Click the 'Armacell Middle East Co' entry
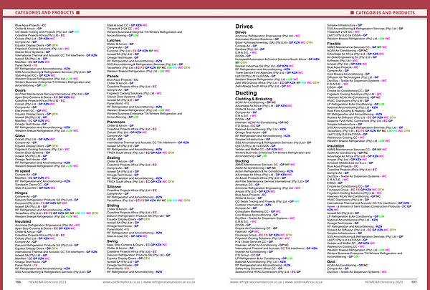 click(x=350, y=163)
